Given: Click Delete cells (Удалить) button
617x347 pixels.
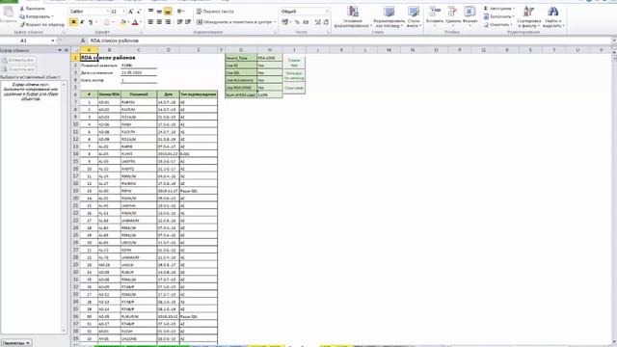Looking at the screenshot, I should (x=453, y=17).
